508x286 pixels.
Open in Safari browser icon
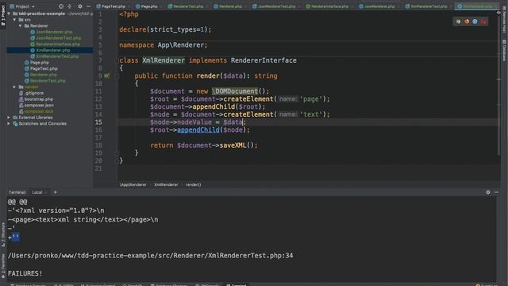click(475, 21)
